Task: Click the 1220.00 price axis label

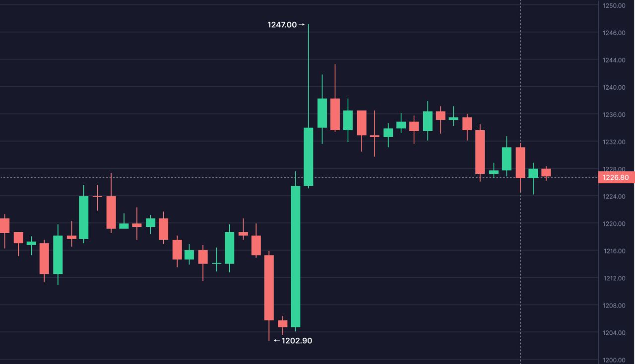Action: [x=614, y=224]
